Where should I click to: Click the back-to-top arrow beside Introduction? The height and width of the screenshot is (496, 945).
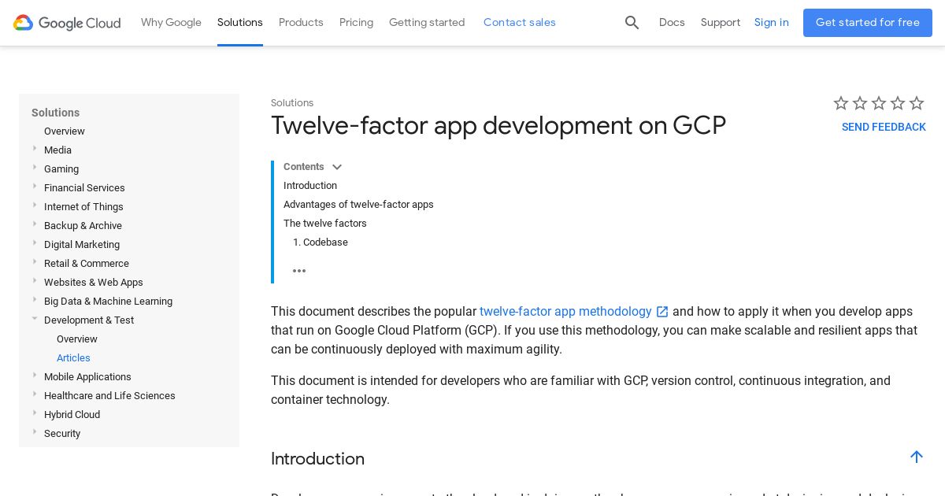point(917,457)
